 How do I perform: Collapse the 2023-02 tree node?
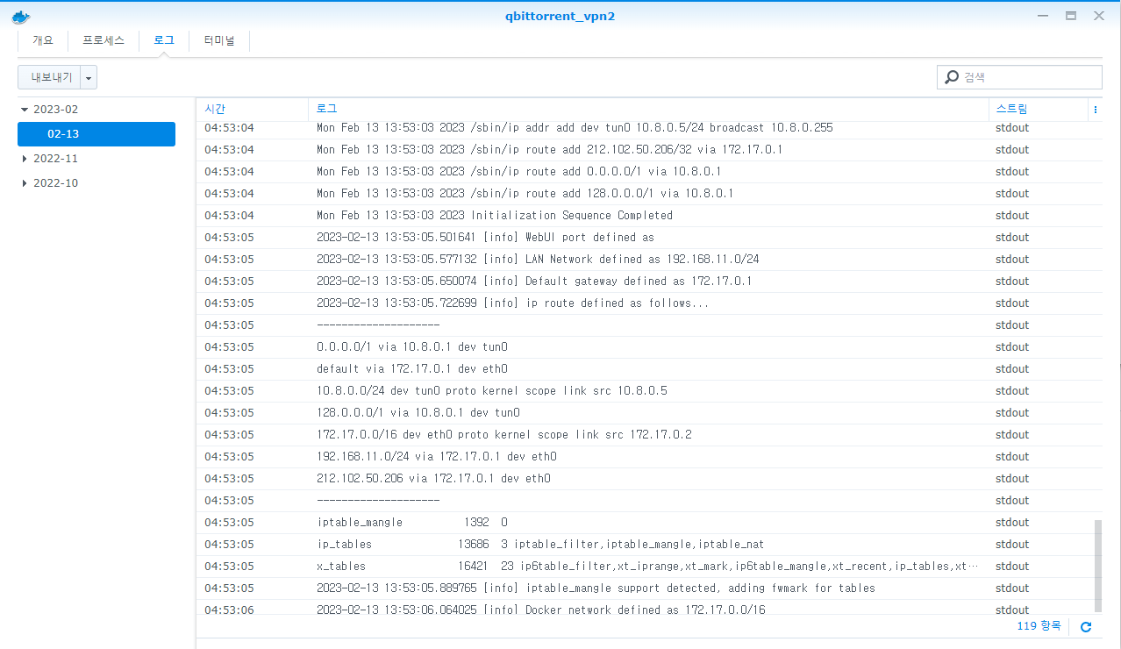(x=25, y=110)
